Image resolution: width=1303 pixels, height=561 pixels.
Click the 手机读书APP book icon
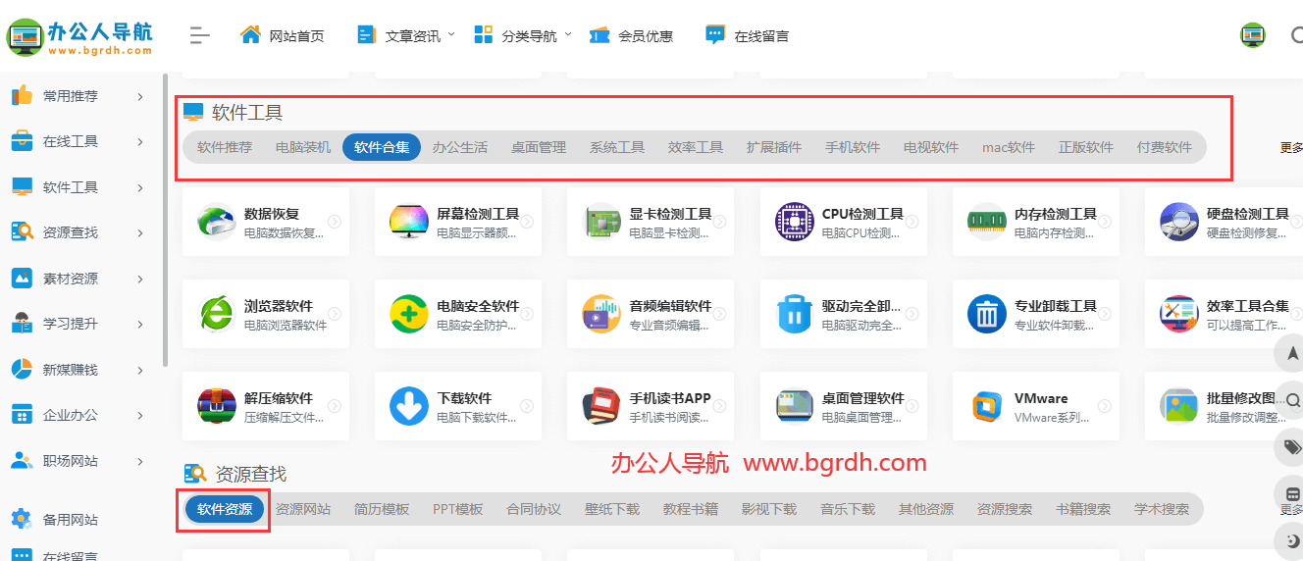point(601,407)
